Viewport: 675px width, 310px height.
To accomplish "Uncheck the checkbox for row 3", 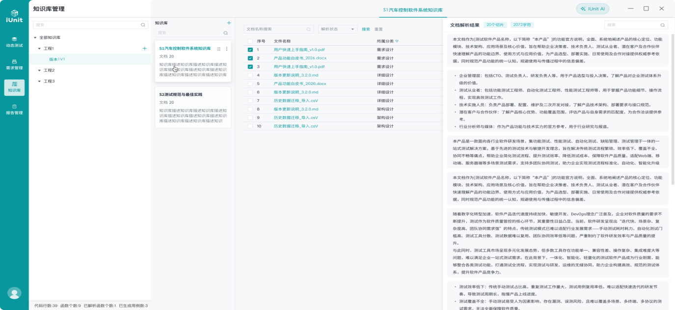I will 250,66.
